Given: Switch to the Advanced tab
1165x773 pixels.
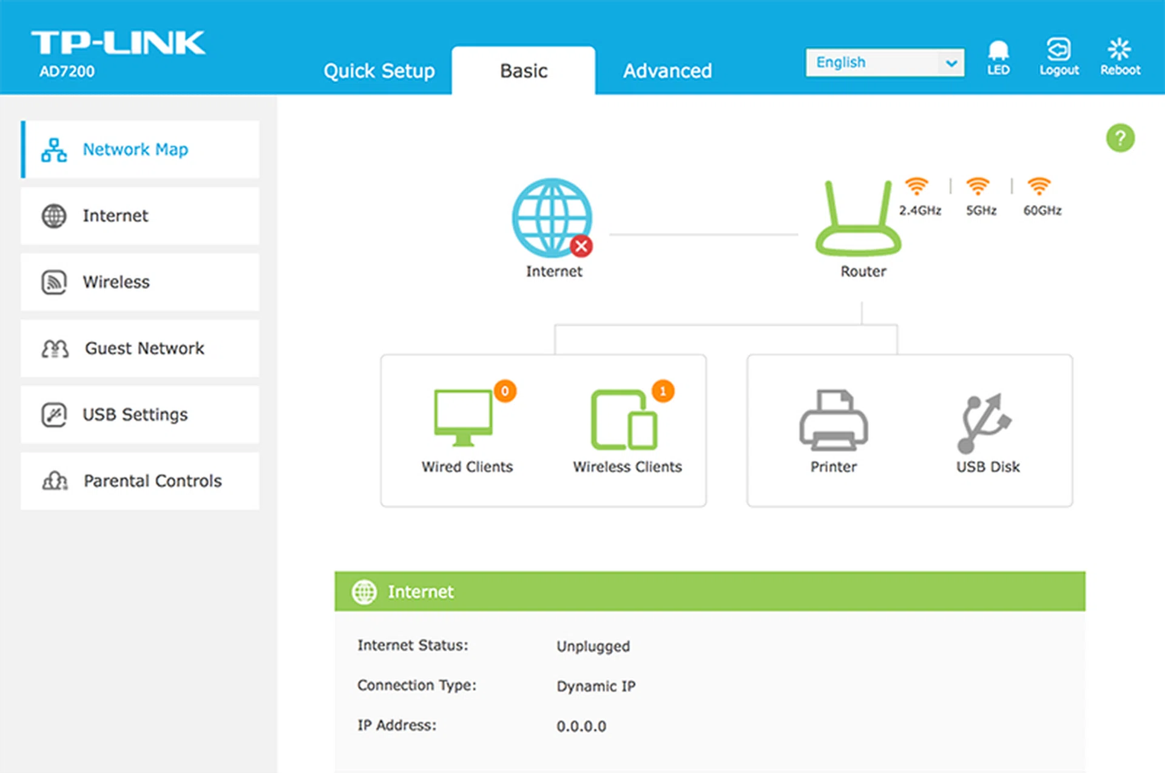Looking at the screenshot, I should coord(667,71).
